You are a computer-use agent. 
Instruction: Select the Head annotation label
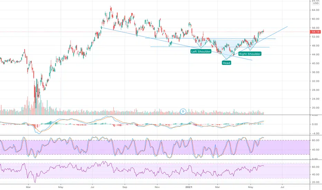(x=227, y=63)
